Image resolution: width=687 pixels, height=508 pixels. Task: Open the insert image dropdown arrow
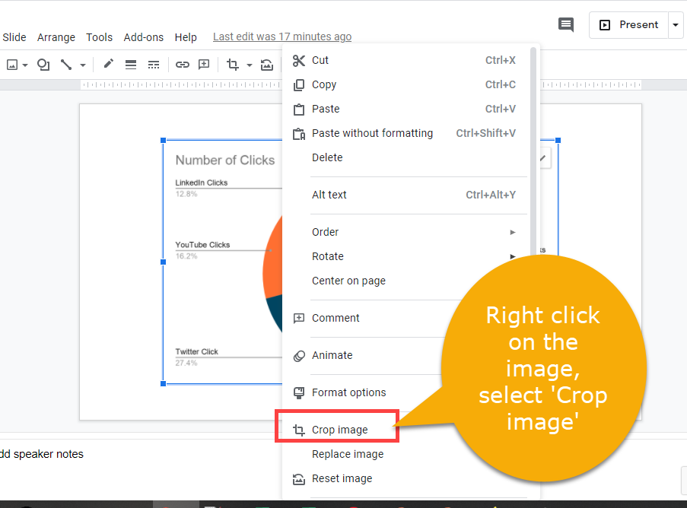25,65
